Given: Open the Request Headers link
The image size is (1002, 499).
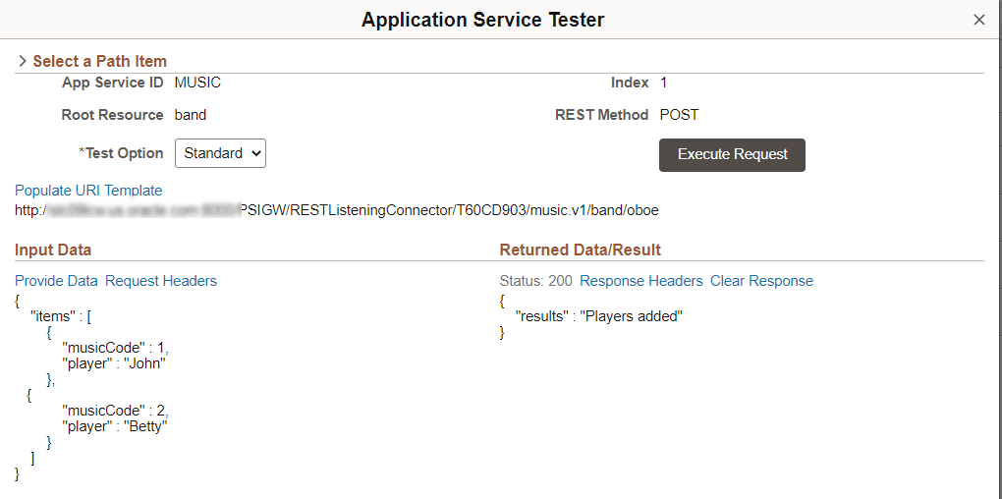Looking at the screenshot, I should [x=161, y=281].
